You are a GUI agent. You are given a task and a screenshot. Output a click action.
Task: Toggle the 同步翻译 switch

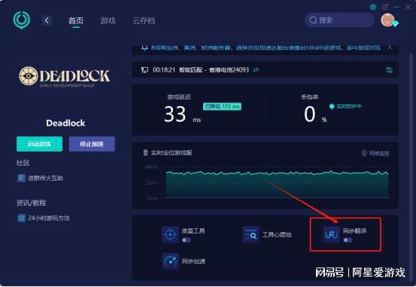[348, 240]
